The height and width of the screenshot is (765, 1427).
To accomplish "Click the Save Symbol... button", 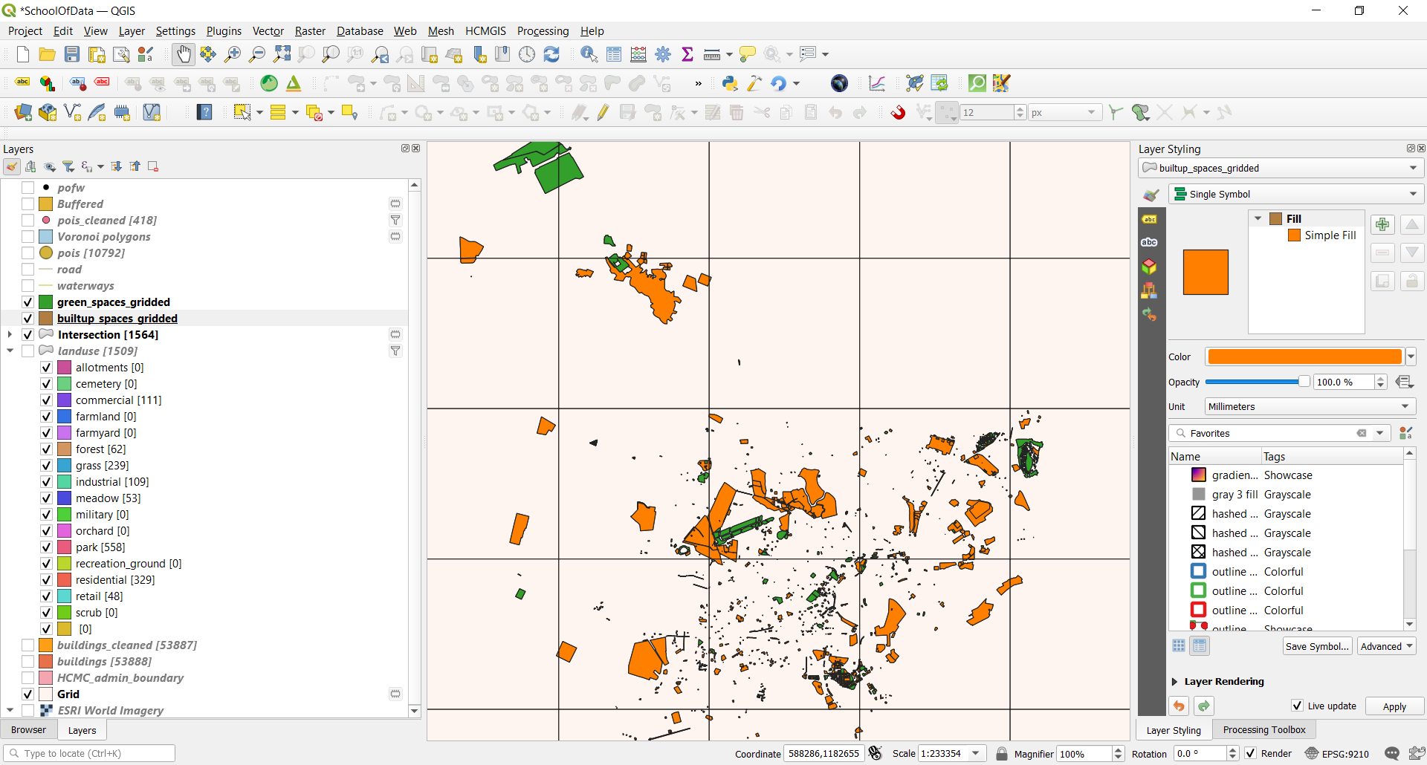I will [x=1317, y=646].
